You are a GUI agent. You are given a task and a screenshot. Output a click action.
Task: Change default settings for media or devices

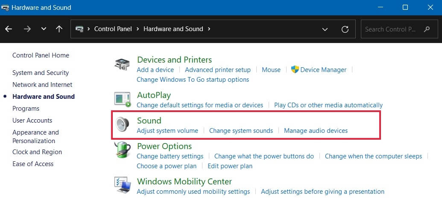click(x=200, y=105)
